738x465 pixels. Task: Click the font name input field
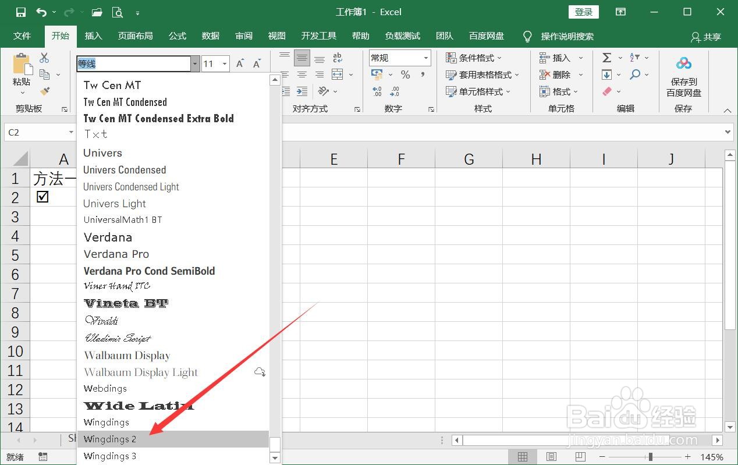[134, 64]
